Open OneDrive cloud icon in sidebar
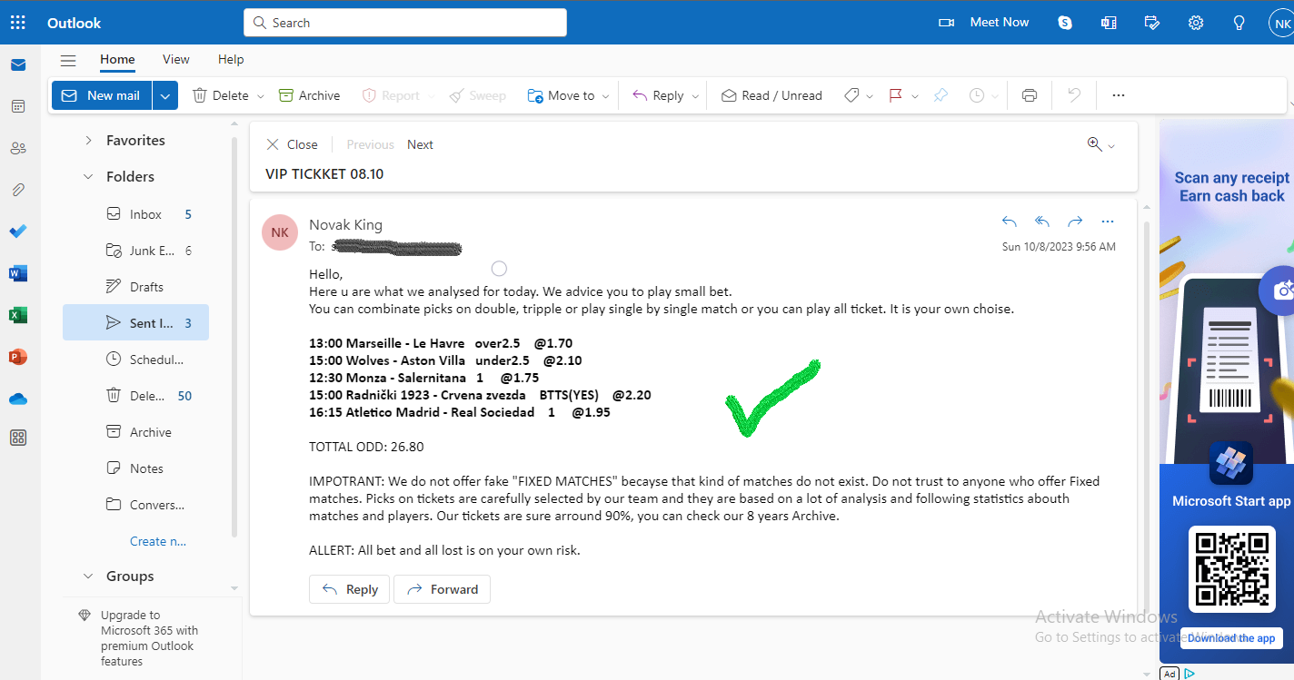 click(18, 399)
